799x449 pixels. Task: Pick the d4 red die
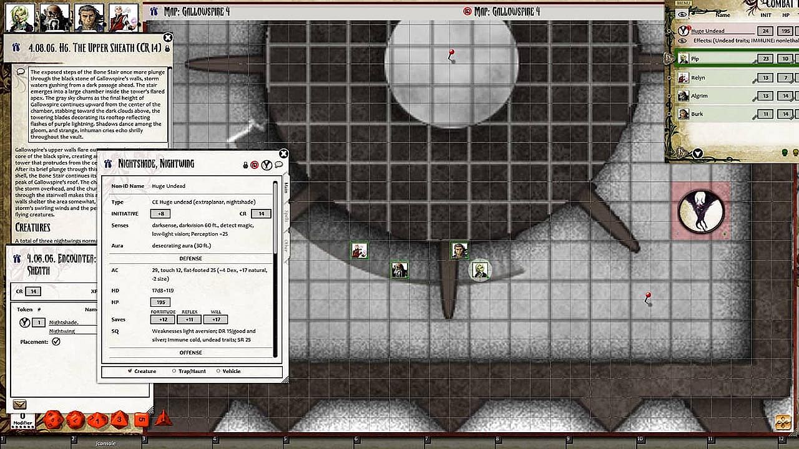pyautogui.click(x=163, y=418)
